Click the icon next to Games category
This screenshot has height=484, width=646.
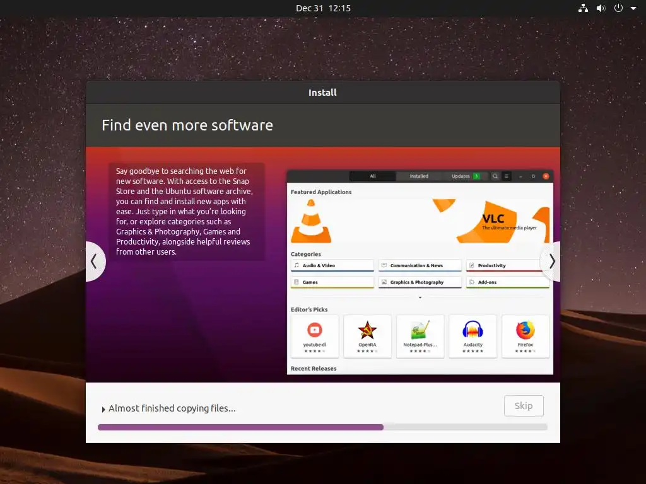tap(297, 282)
